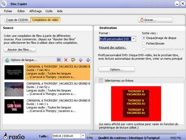186x140 pixels.
Task: Select the film with duration 7 min 40 s
Action: click(x=58, y=72)
